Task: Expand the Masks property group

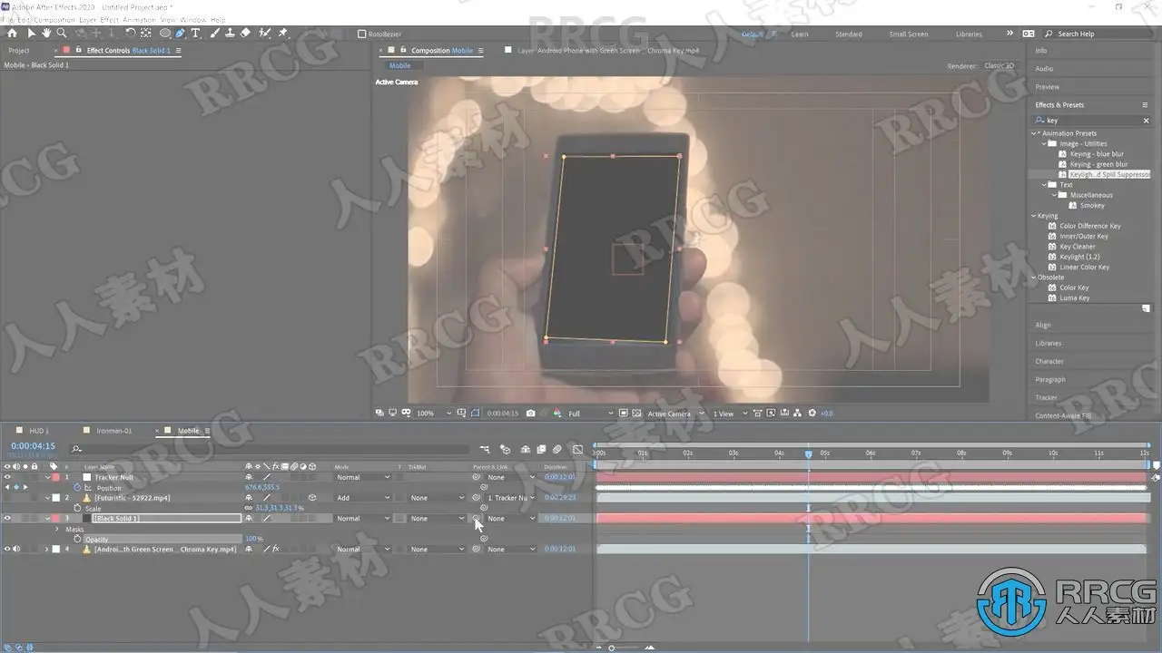Action: [57, 529]
